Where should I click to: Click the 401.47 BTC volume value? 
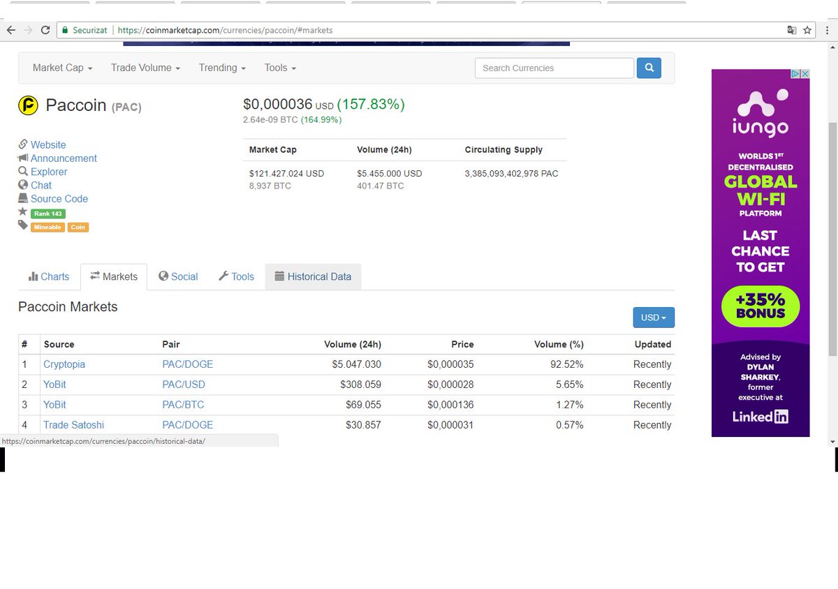381,186
